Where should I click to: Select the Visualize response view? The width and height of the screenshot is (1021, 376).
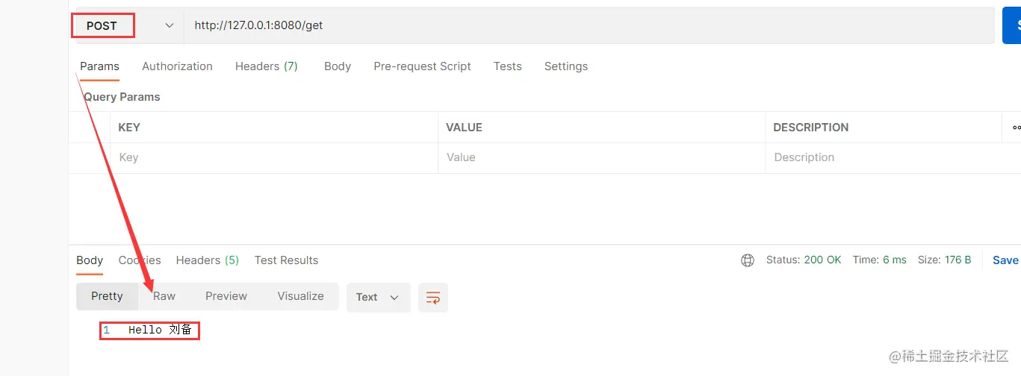click(300, 296)
